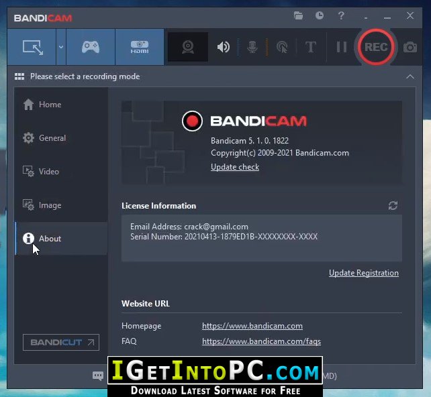Select screen rectangle recording mode
The image size is (431, 397).
click(x=32, y=47)
